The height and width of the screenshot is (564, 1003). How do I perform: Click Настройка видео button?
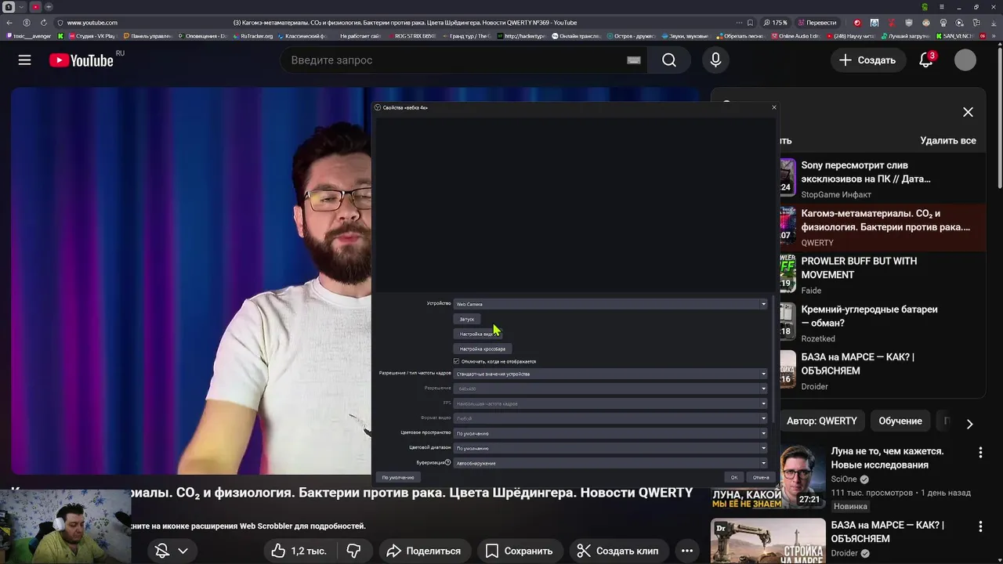pos(477,334)
